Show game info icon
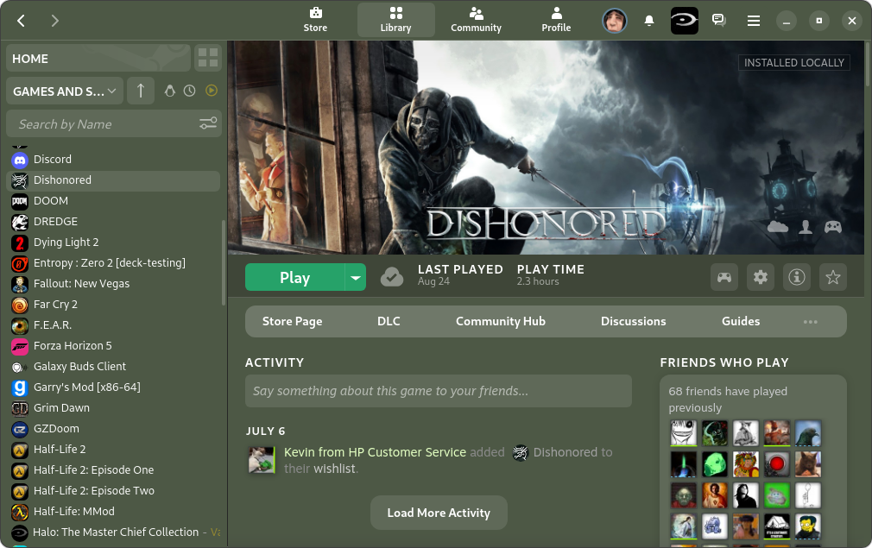Screen dimensions: 872x548 [796, 277]
